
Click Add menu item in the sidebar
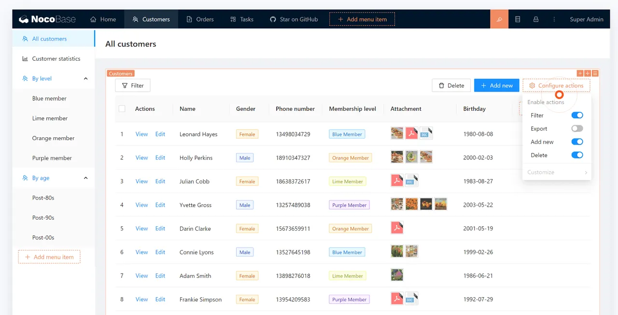point(49,257)
